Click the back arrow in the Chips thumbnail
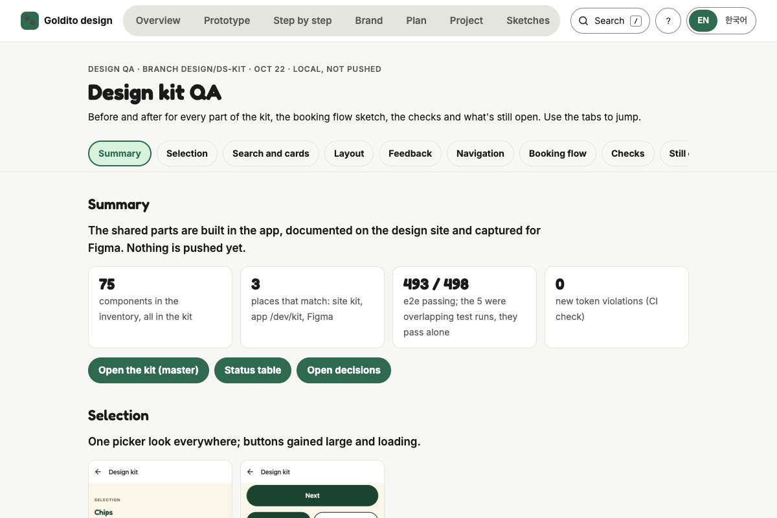The image size is (777, 518). tap(98, 472)
